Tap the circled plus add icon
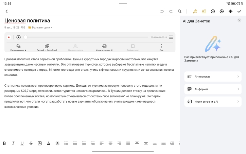 point(222,12)
